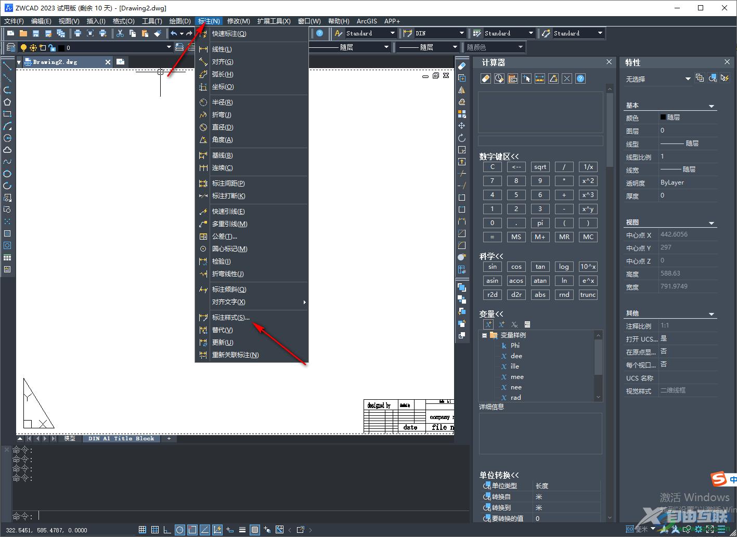The image size is (737, 537).
Task: Open the Layer Properties Manager icon
Action: [x=10, y=48]
